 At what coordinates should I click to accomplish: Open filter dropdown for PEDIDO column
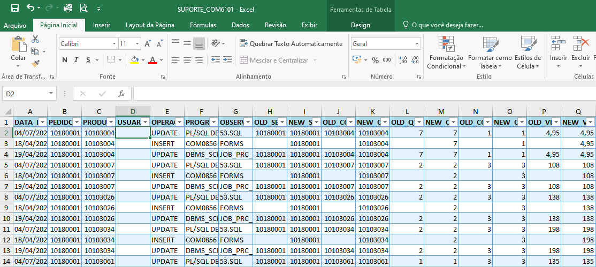pyautogui.click(x=77, y=122)
